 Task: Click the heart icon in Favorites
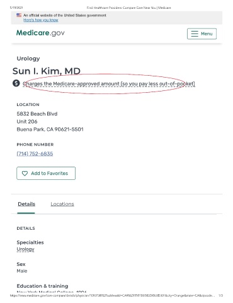click(x=25, y=174)
